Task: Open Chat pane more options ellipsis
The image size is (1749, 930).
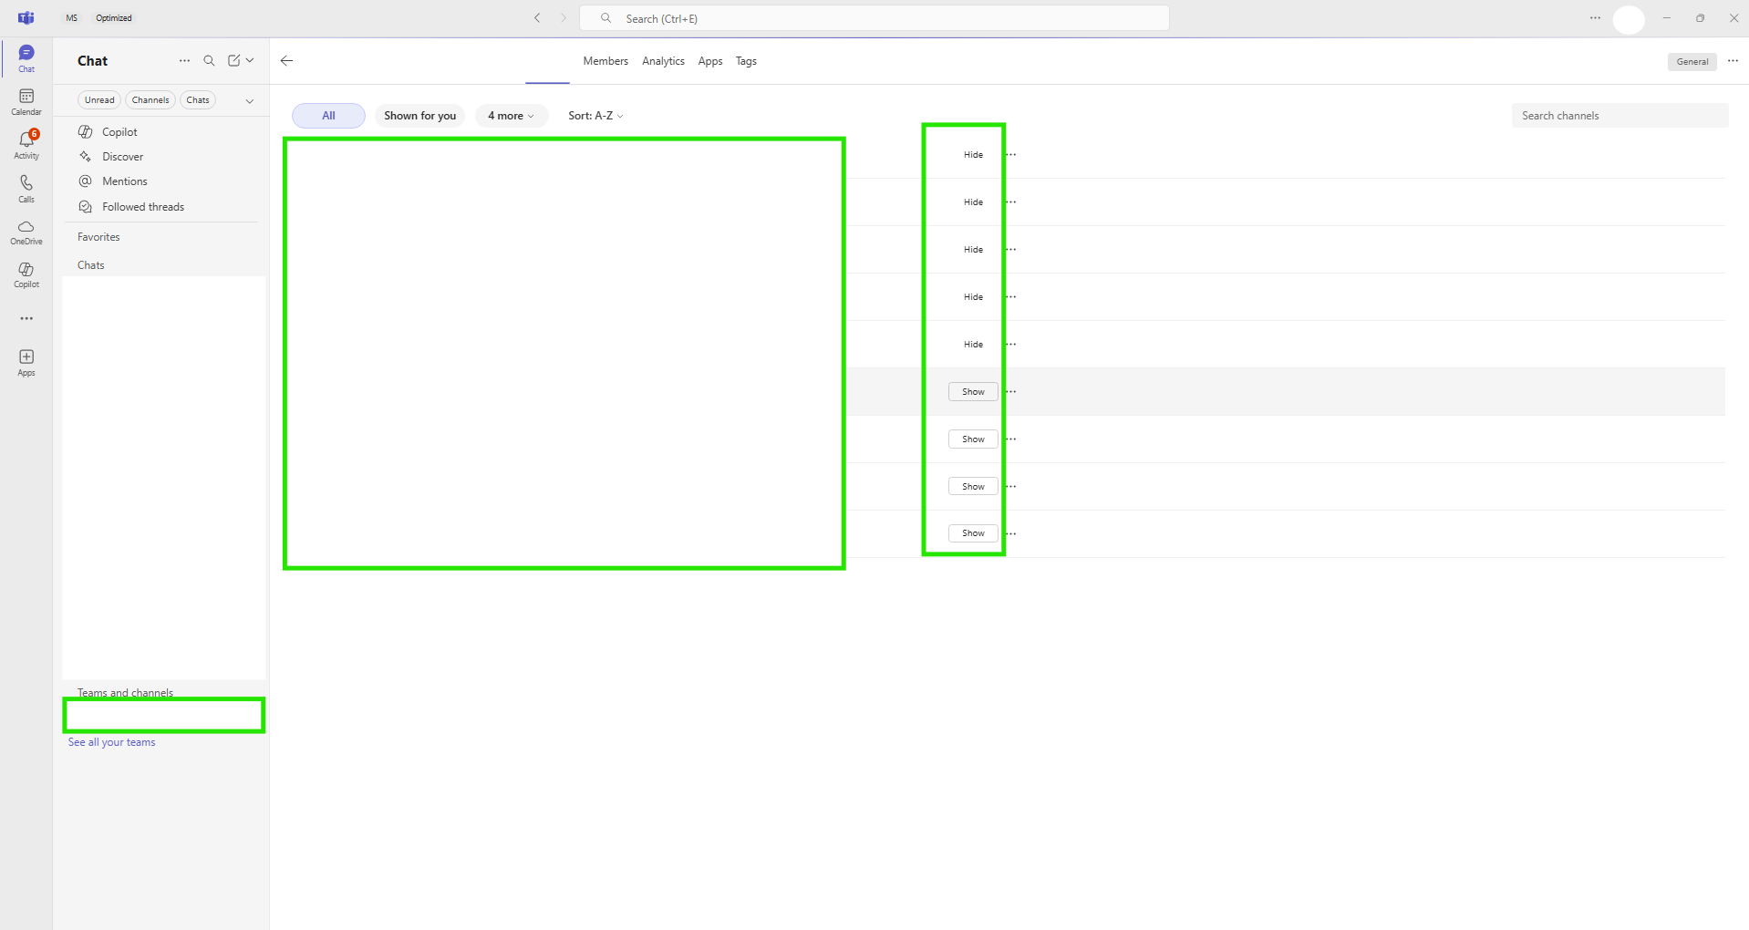Action: pyautogui.click(x=185, y=61)
